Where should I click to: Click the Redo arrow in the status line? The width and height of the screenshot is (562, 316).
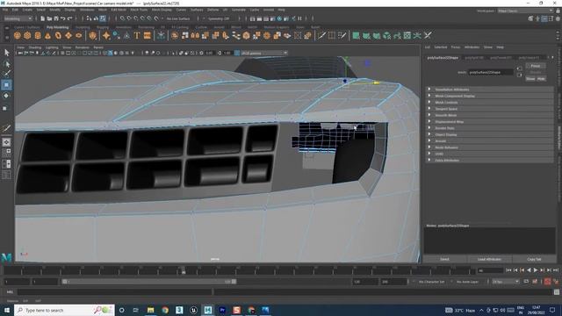click(70, 18)
